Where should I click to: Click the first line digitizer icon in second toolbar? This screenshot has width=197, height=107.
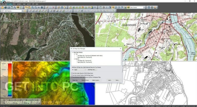(31, 11)
